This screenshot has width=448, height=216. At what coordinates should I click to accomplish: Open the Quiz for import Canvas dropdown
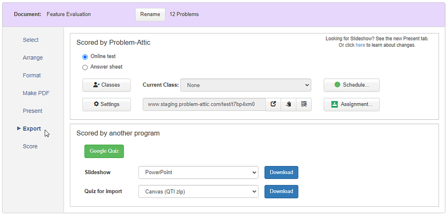(x=198, y=192)
